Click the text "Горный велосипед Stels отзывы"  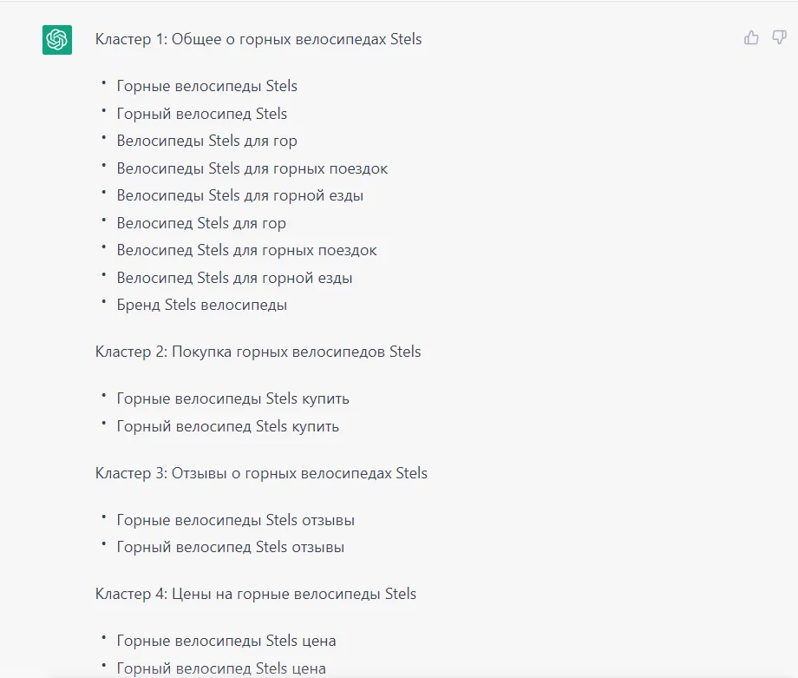(230, 547)
